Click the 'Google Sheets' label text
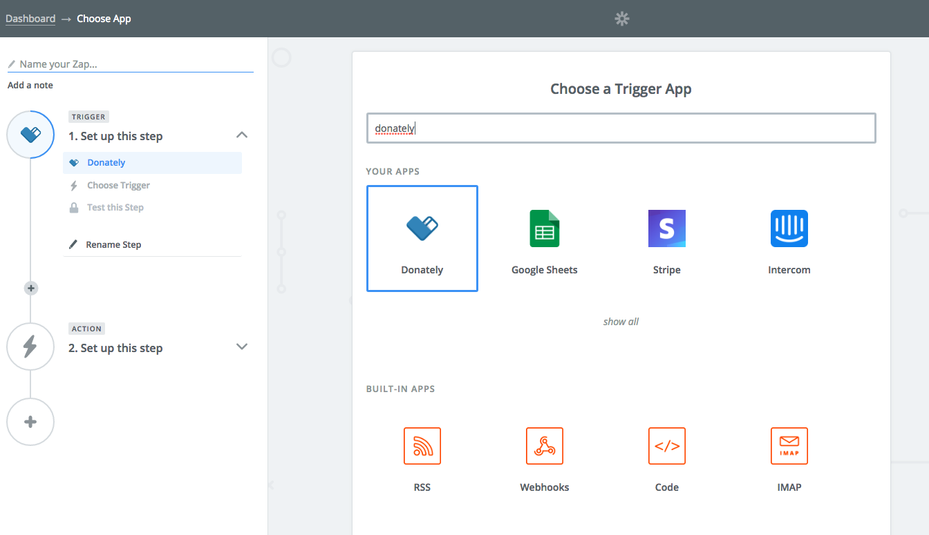This screenshot has width=929, height=535. click(x=545, y=270)
